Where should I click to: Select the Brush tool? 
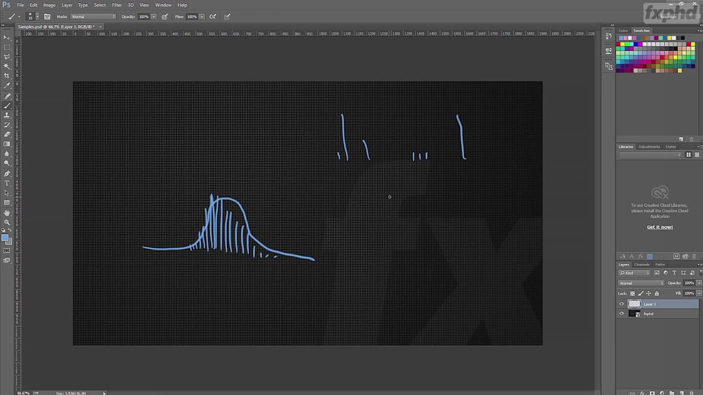pyautogui.click(x=7, y=105)
